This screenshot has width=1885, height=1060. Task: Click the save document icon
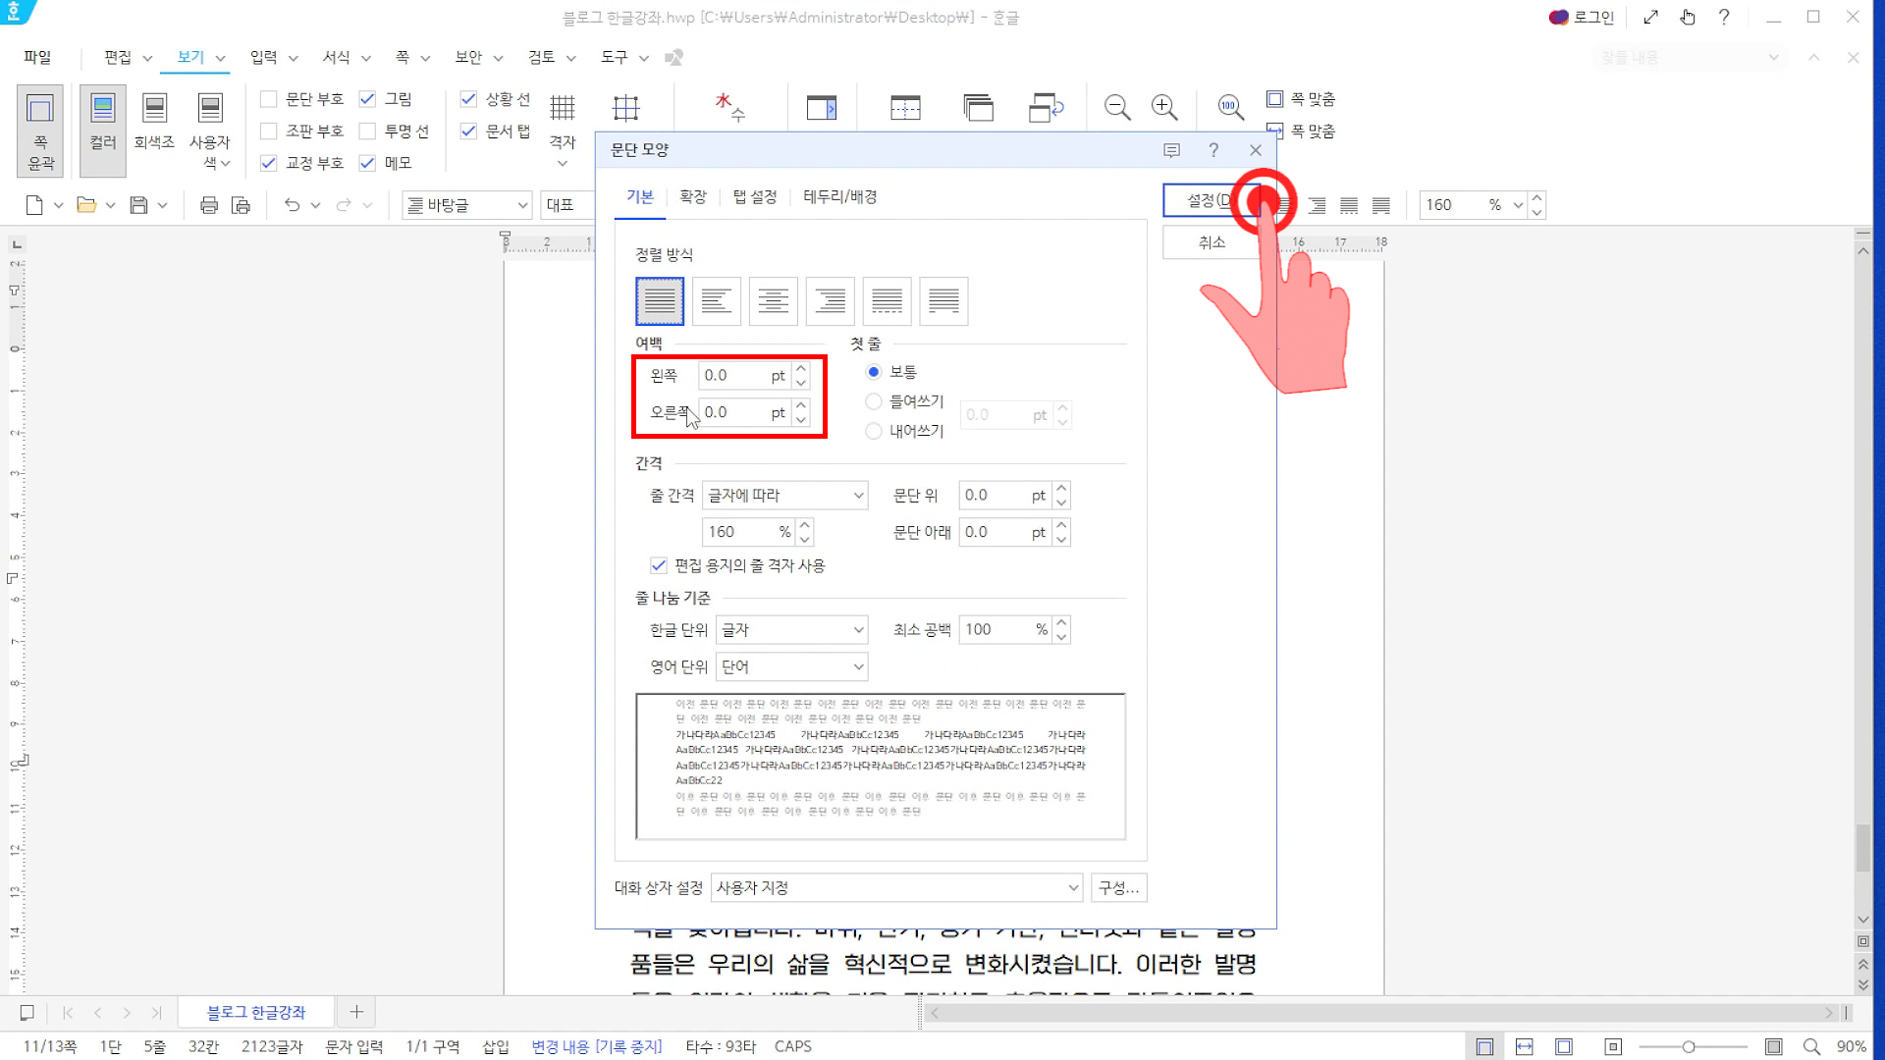click(x=138, y=205)
